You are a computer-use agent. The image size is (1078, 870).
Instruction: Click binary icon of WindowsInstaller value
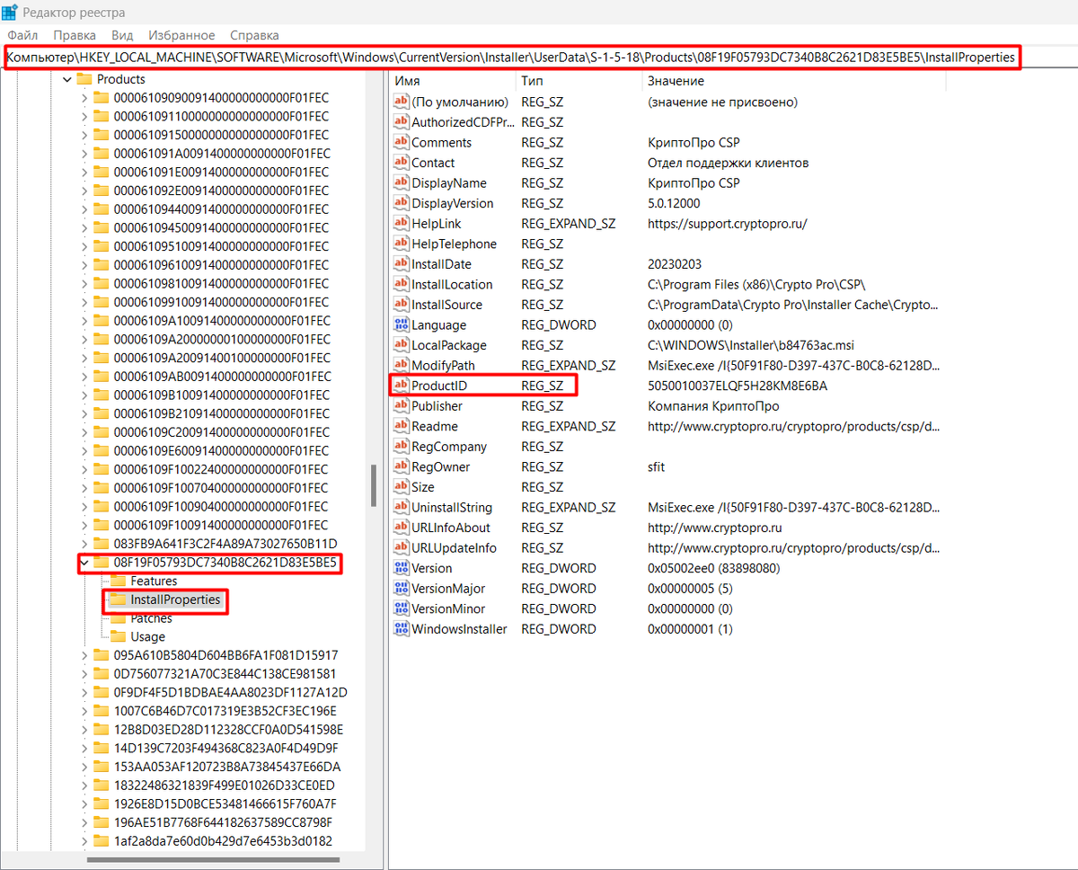402,629
